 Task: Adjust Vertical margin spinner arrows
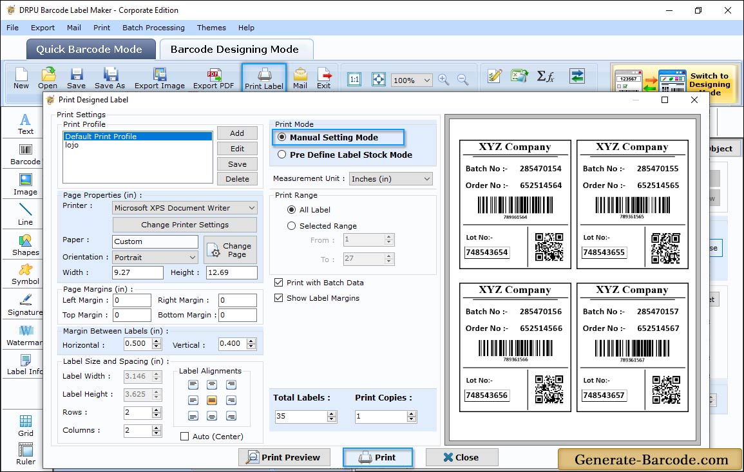[x=251, y=344]
